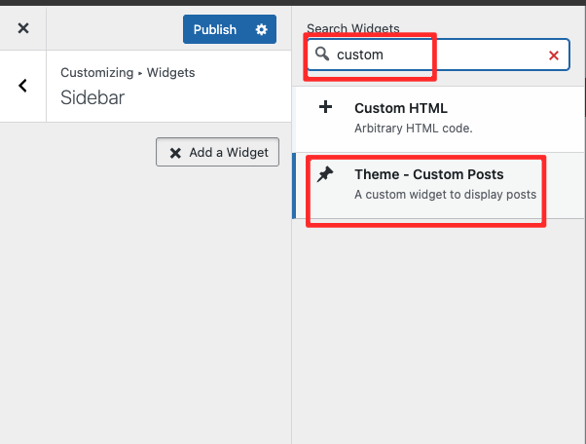
Task: Close the Customizer with the X icon
Action: 23,29
